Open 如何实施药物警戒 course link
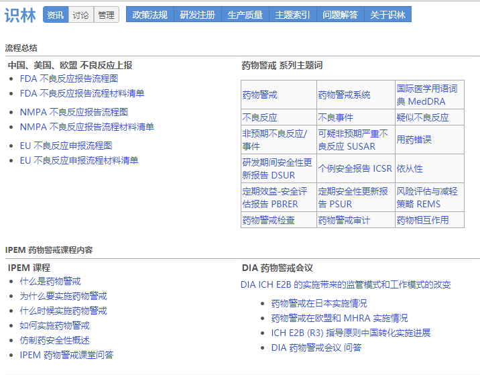The width and height of the screenshot is (480, 375). tap(54, 325)
